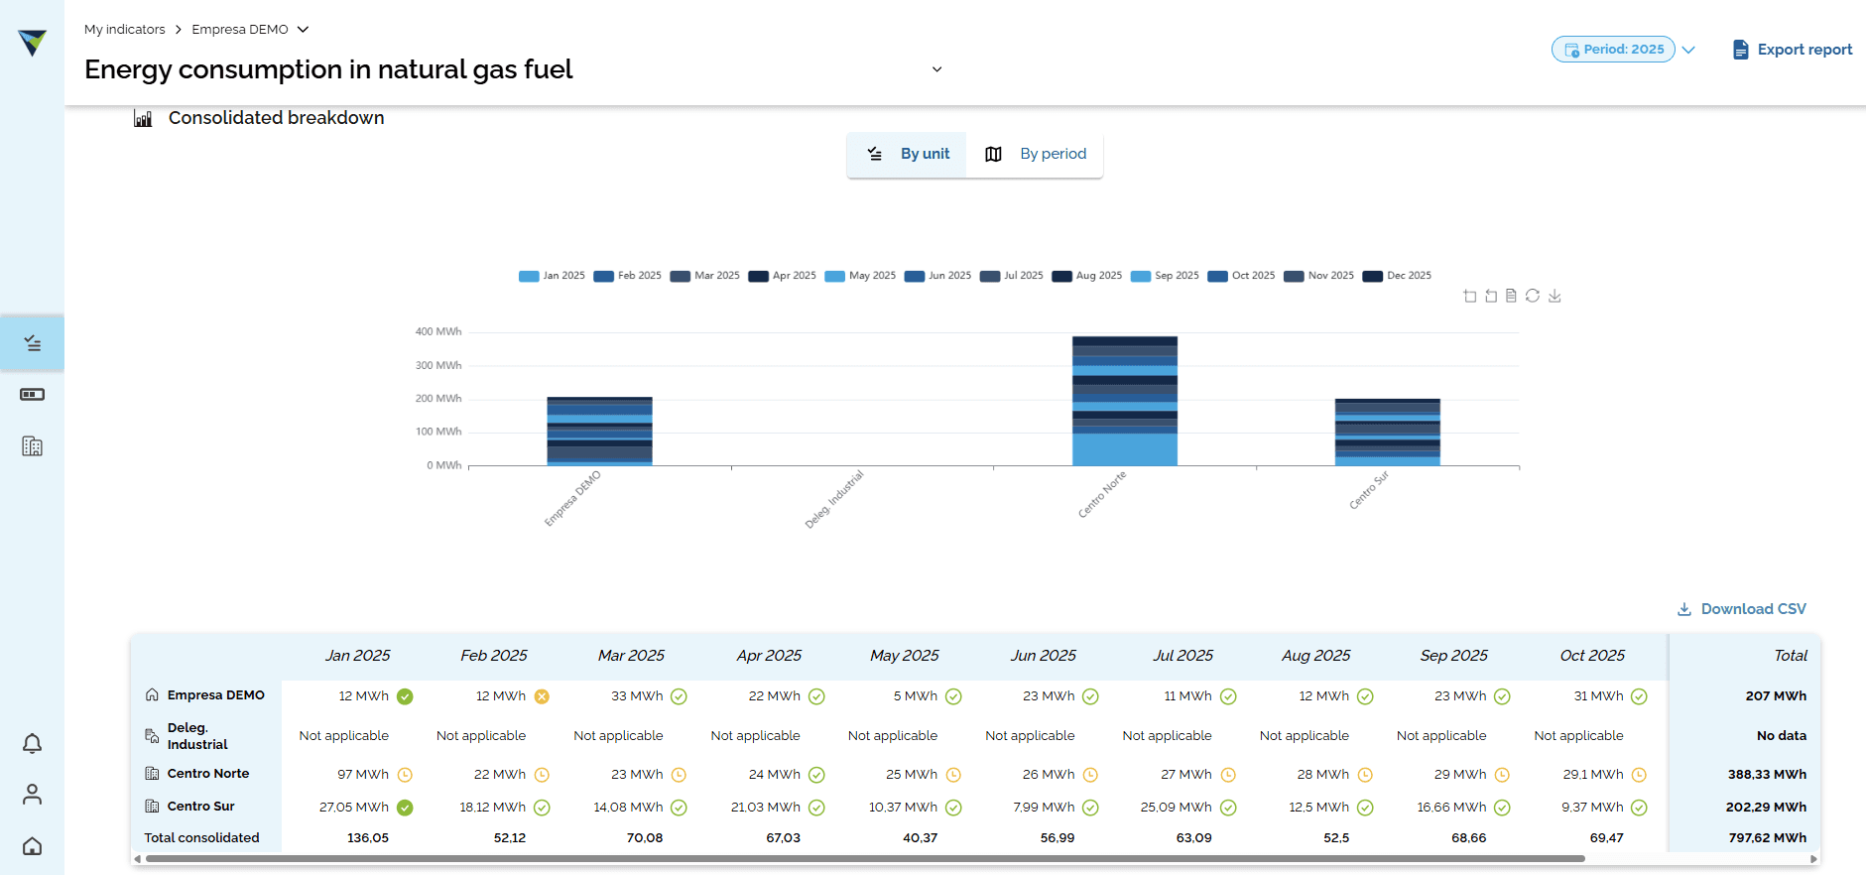The height and width of the screenshot is (875, 1866).
Task: Open indicators list in sidebar
Action: (x=32, y=343)
